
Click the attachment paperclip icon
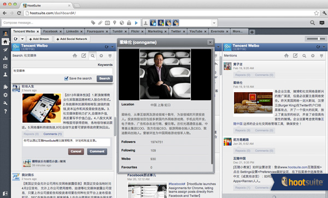point(100,23)
